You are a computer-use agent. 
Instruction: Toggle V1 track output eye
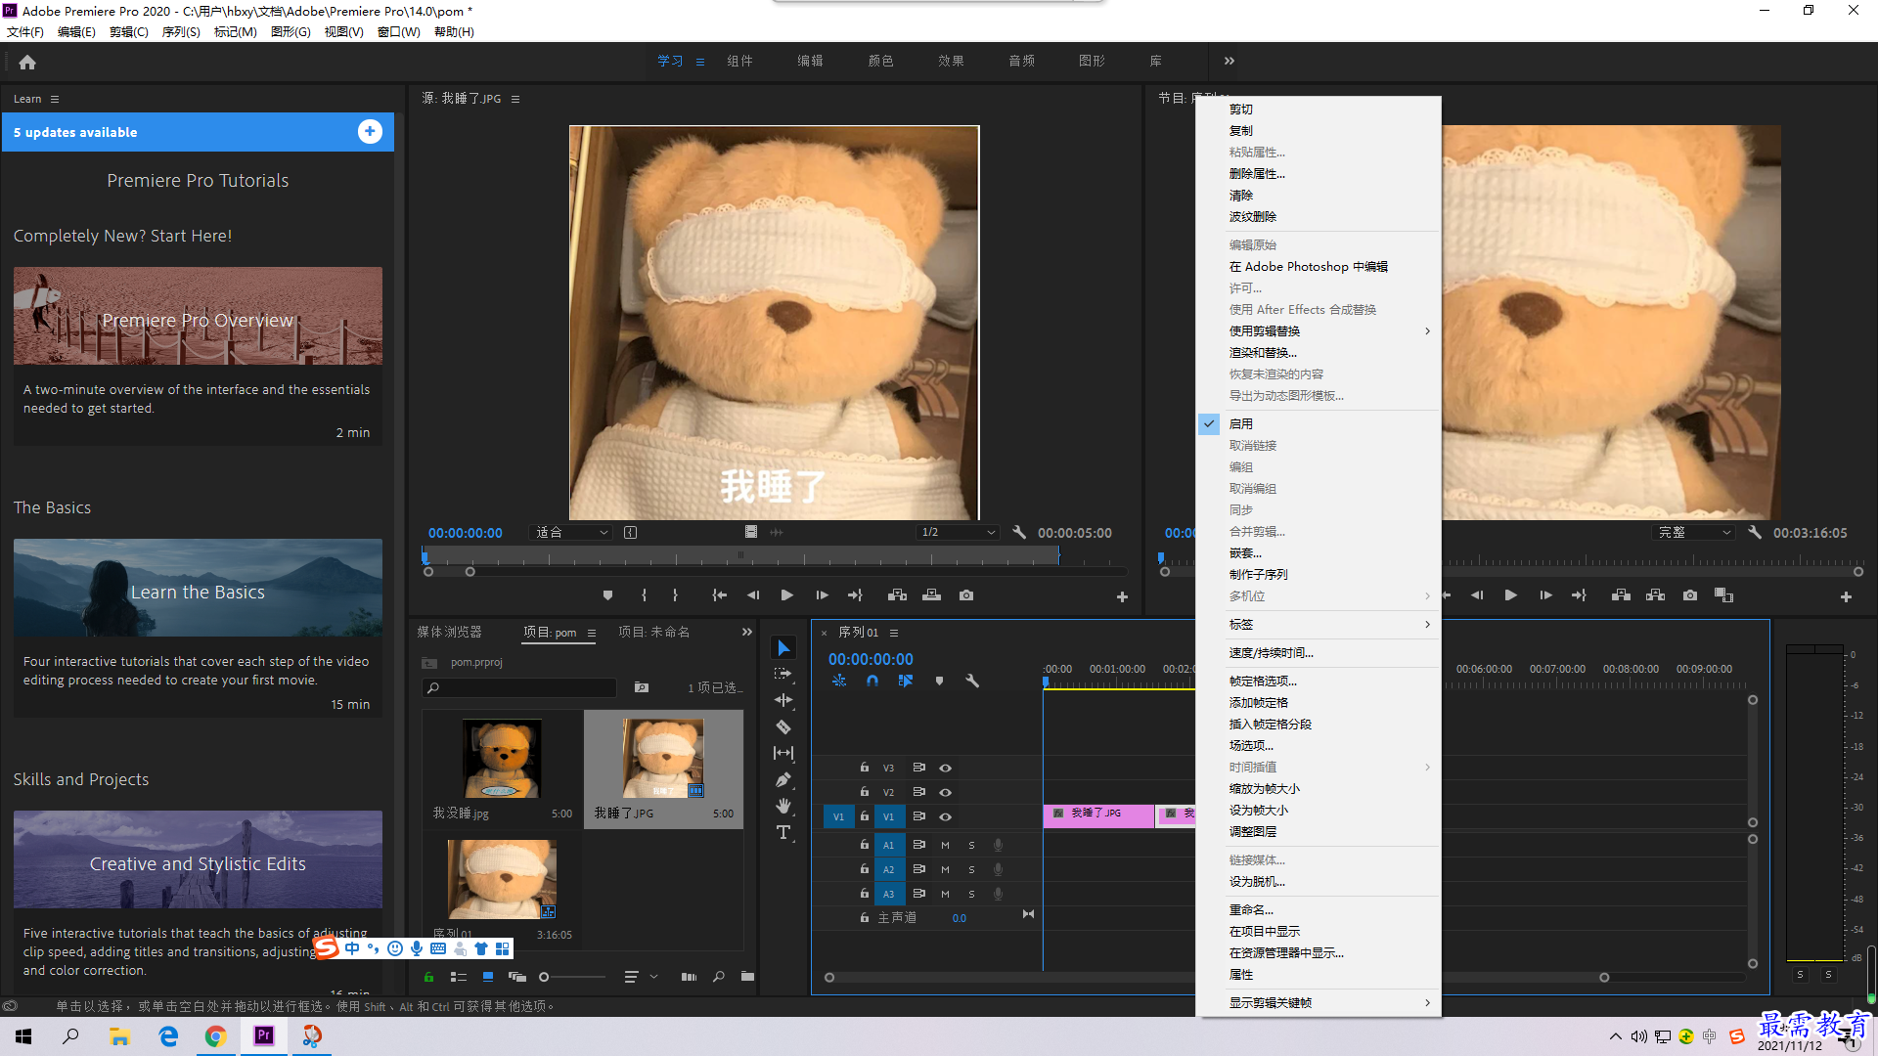[x=945, y=816]
